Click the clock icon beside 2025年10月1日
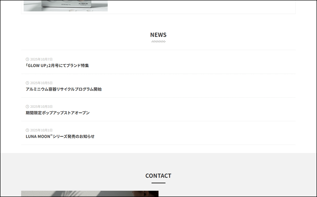The height and width of the screenshot is (197, 317). tap(28, 130)
